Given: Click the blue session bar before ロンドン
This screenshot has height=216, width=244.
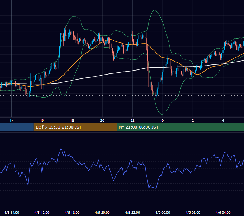Looking at the screenshot, I should pyautogui.click(x=17, y=127).
